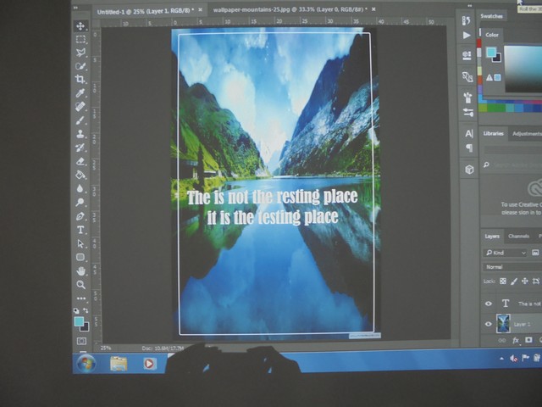Toggle Quick Mask mode in toolbar

pos(81,341)
